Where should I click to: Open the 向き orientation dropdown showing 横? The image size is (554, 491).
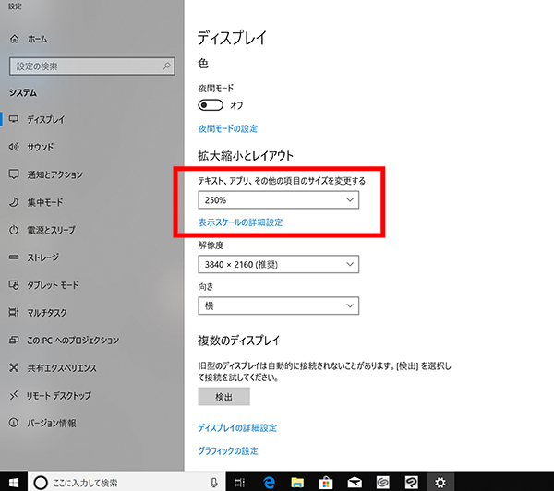[279, 305]
